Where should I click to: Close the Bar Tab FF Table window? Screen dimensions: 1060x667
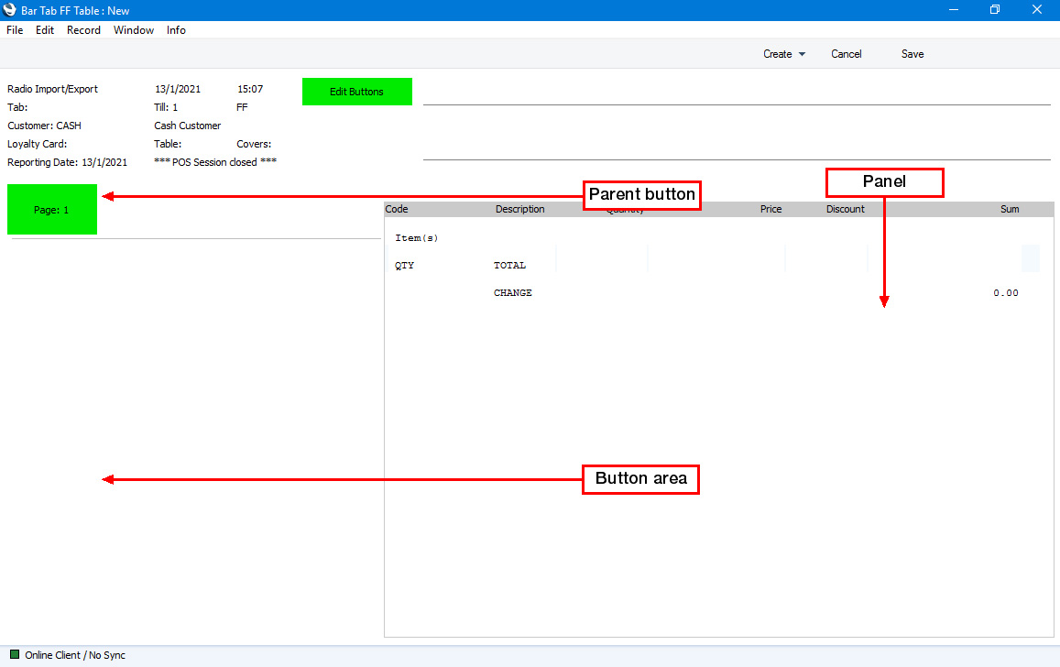[x=1036, y=10]
